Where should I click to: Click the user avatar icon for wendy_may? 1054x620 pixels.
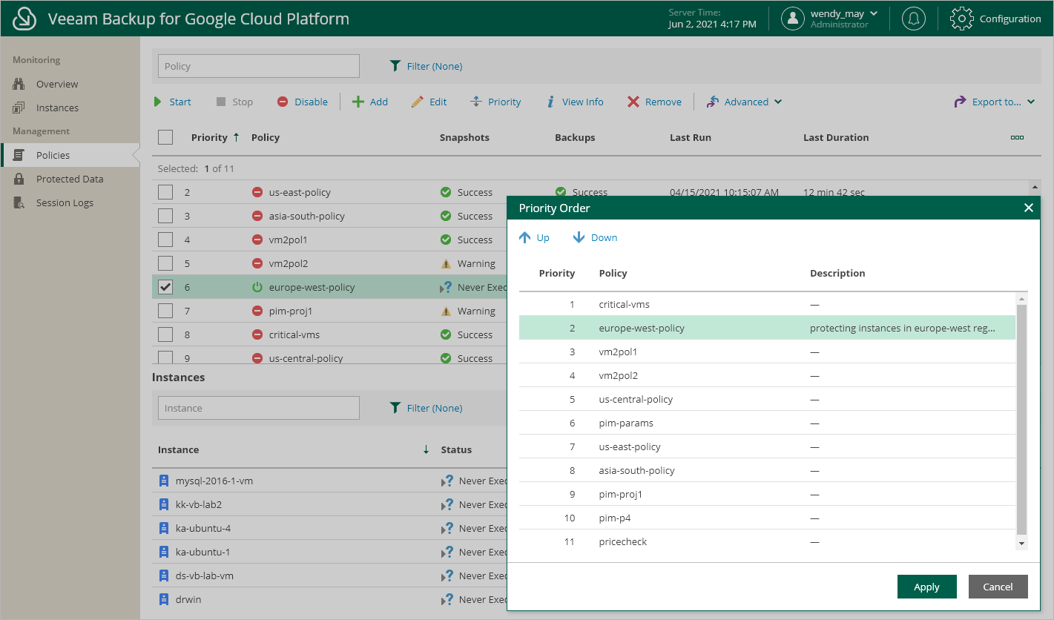(x=793, y=19)
